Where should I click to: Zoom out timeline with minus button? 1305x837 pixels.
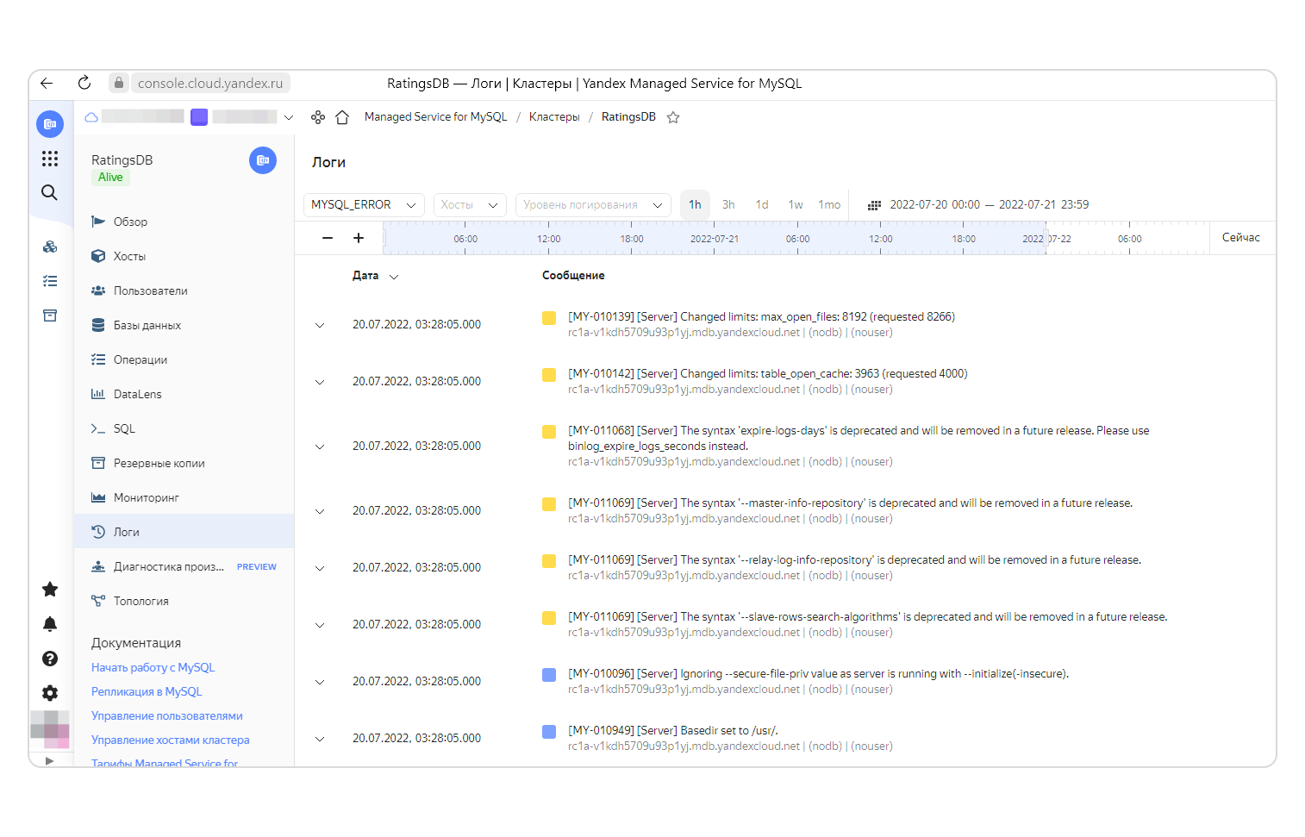(x=328, y=238)
